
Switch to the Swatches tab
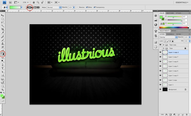coord(170,13)
